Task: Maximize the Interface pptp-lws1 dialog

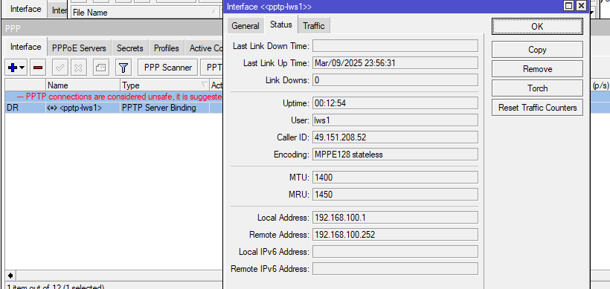Action: (x=569, y=6)
